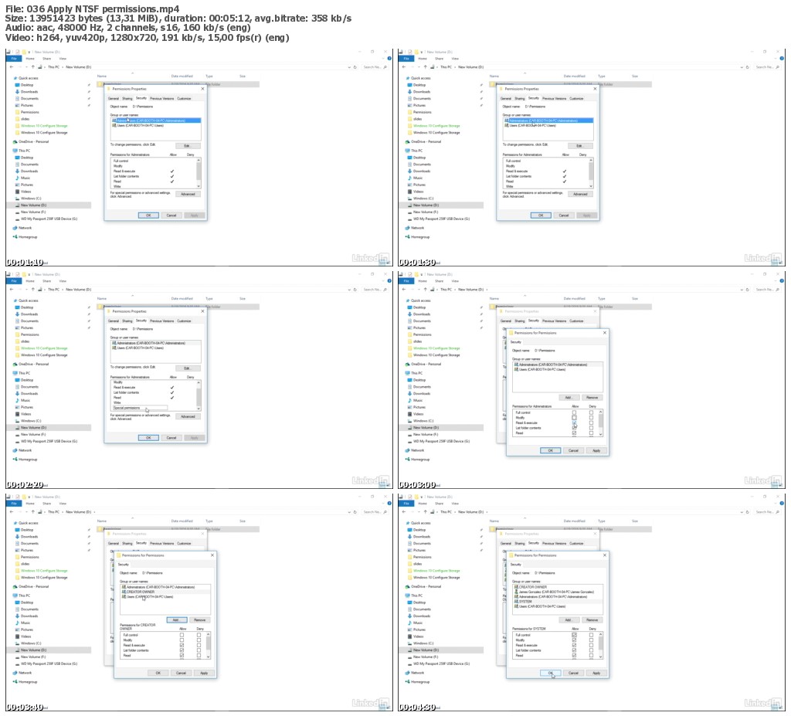
Task: In the 00:01:30 frame, click permissions list scroll-up arrow
Action: (591, 160)
